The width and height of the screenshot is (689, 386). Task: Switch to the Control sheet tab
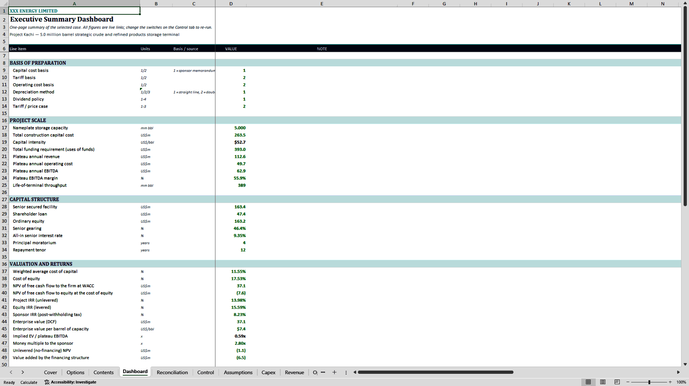pos(206,372)
